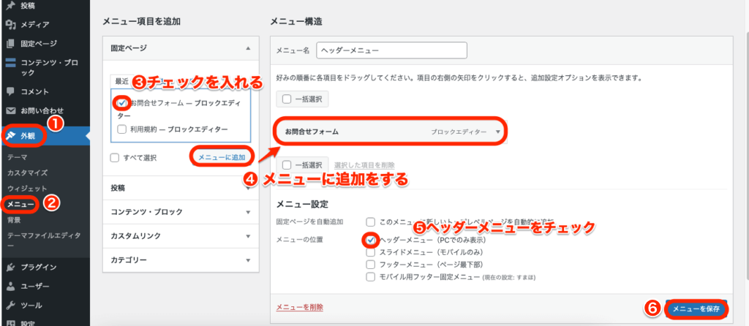Image resolution: width=749 pixels, height=326 pixels.
Task: Open the メニュー submenu item under 外観
Action: pos(19,204)
